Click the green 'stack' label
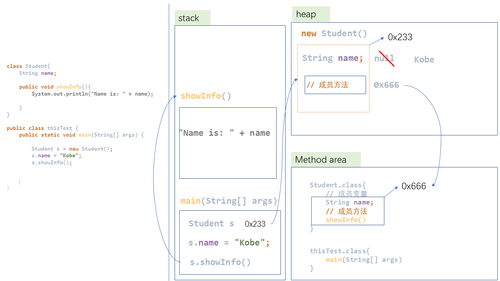This screenshot has width=500, height=281. [x=192, y=18]
